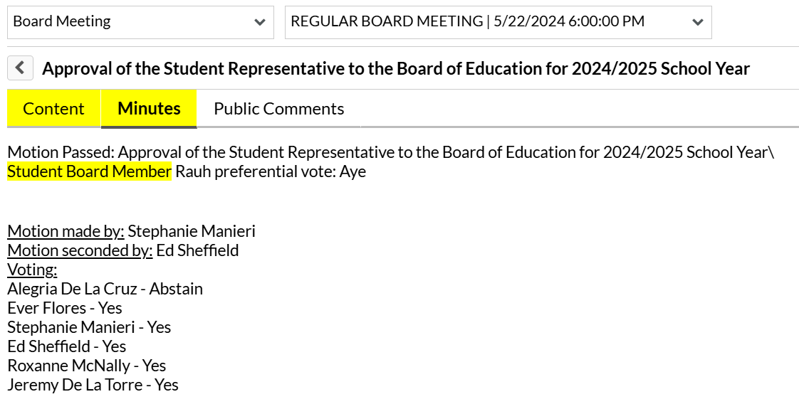The height and width of the screenshot is (409, 799).
Task: Click the back arrow button
Action: 21,68
